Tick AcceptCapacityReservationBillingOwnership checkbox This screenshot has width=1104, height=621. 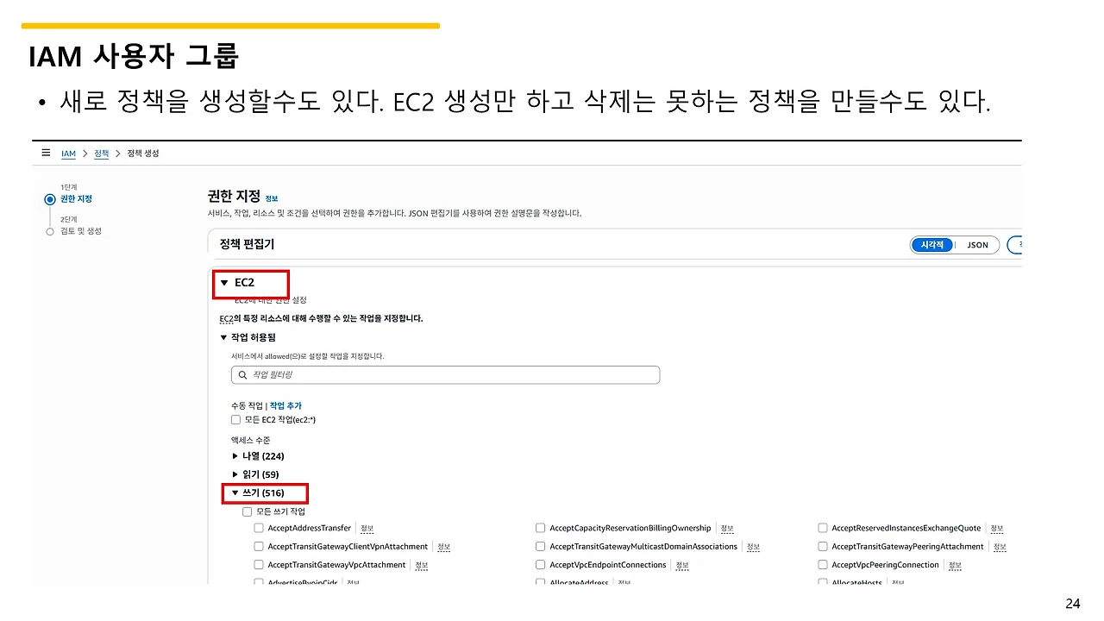[x=541, y=528]
